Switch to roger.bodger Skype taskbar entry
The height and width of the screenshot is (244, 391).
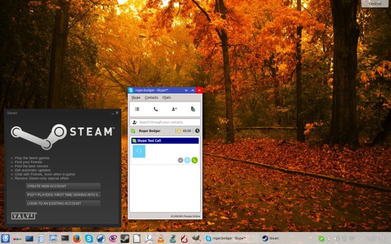click(x=231, y=238)
